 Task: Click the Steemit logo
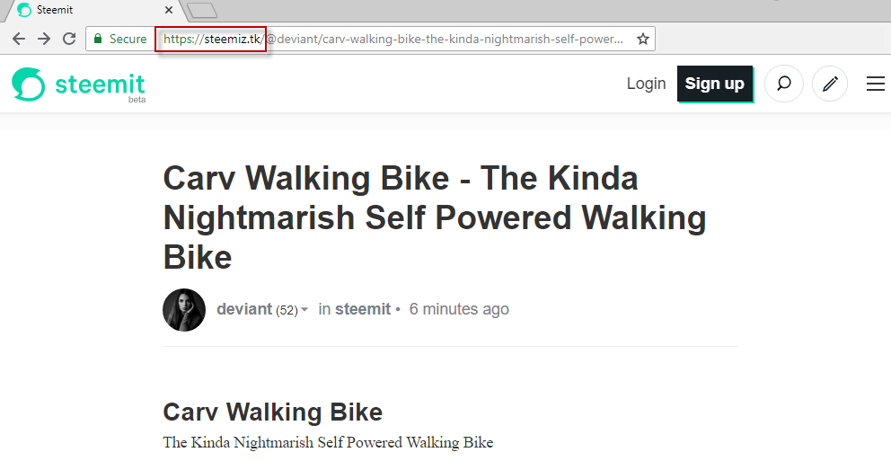tap(78, 84)
